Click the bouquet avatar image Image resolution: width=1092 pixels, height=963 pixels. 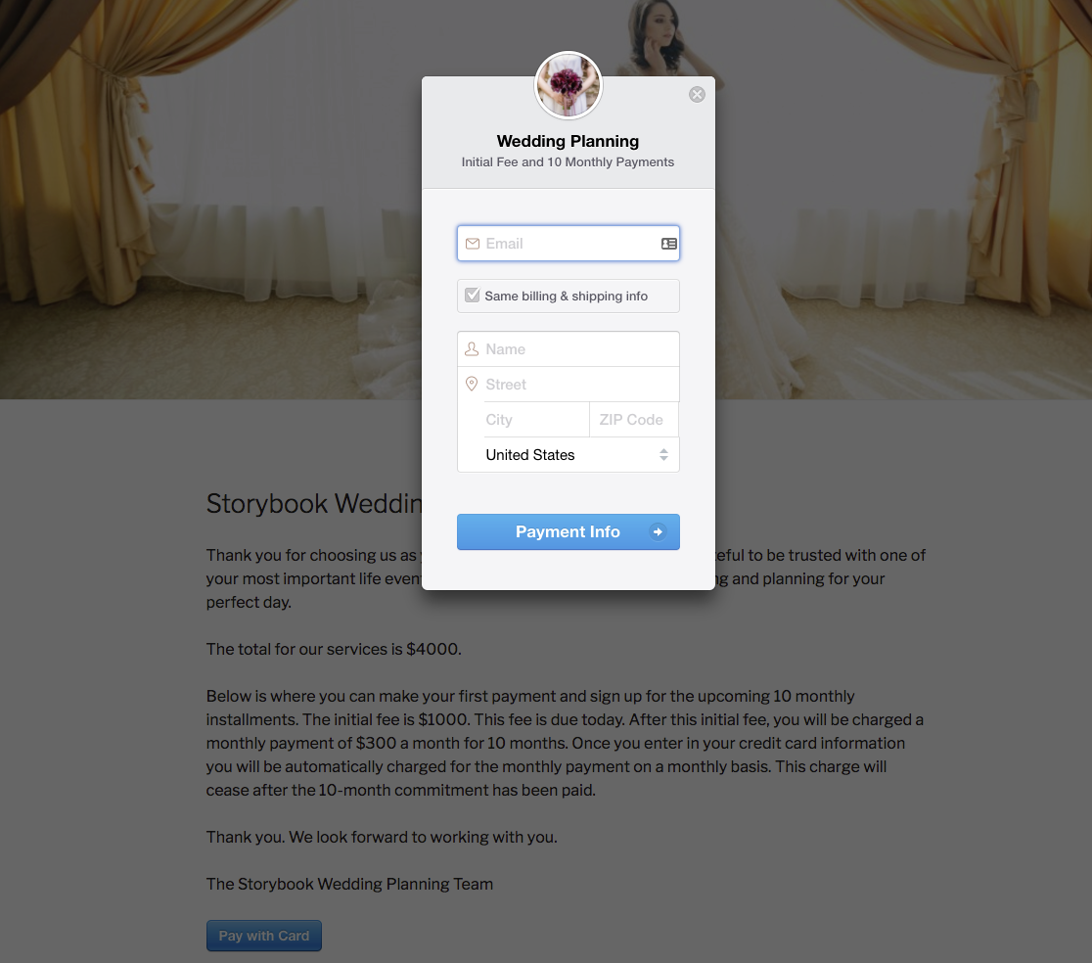tap(569, 86)
